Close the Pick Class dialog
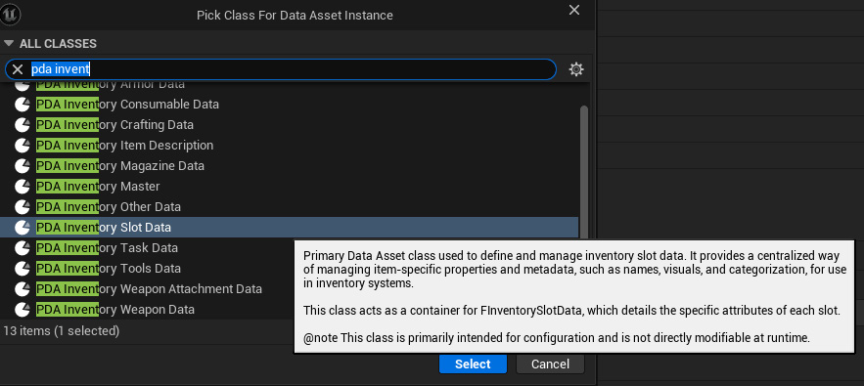 click(574, 11)
